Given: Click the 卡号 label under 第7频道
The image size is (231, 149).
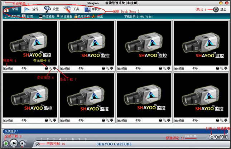Looking at the screenshot, I should (x=139, y=121).
